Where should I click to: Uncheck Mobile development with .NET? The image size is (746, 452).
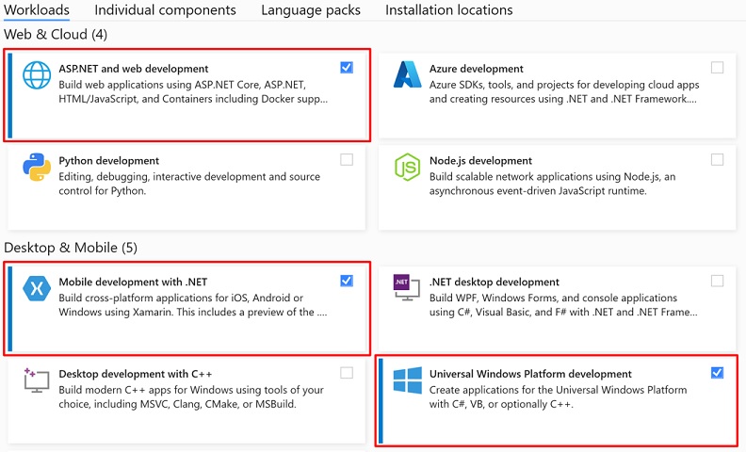click(347, 281)
